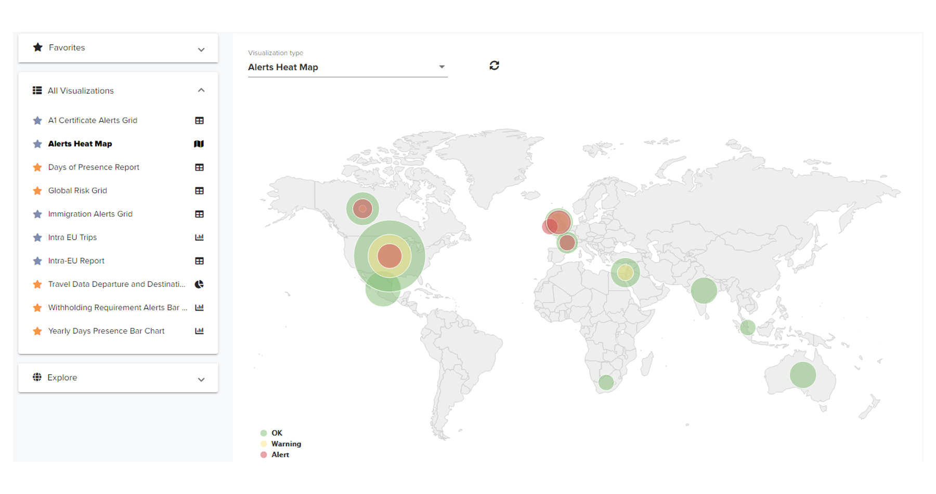The image size is (936, 494).
Task: Select Alerts Heat Map in the list
Action: [x=80, y=144]
